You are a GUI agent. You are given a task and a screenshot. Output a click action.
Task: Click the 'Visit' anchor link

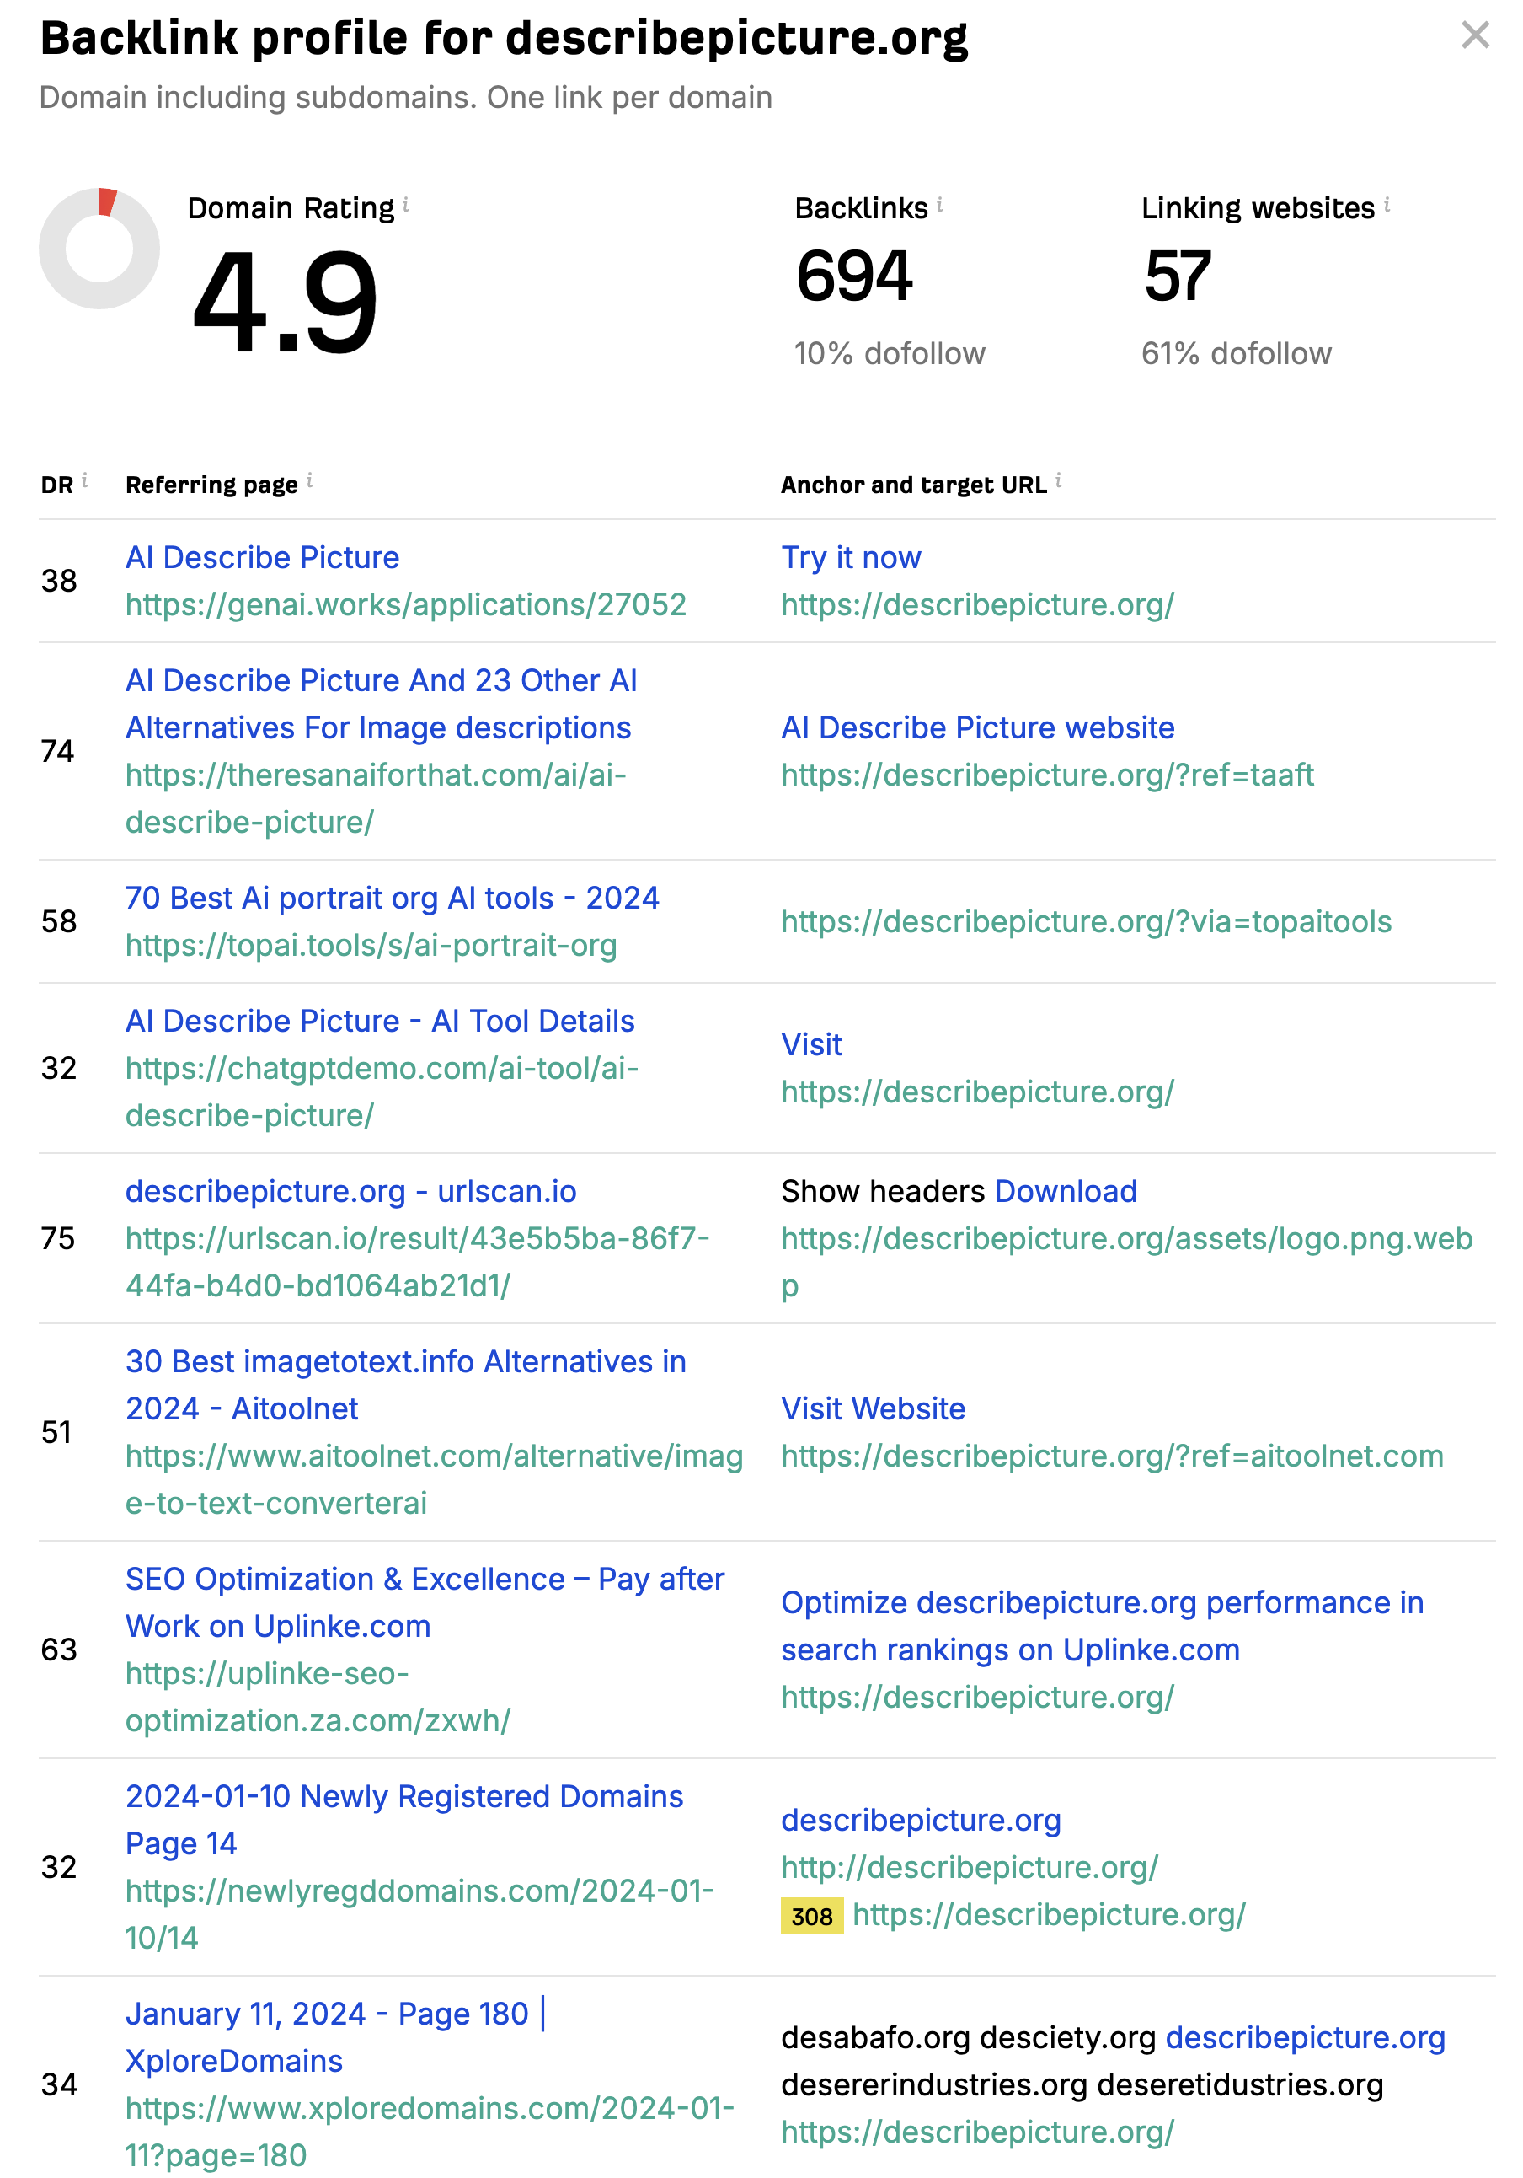click(x=811, y=1043)
